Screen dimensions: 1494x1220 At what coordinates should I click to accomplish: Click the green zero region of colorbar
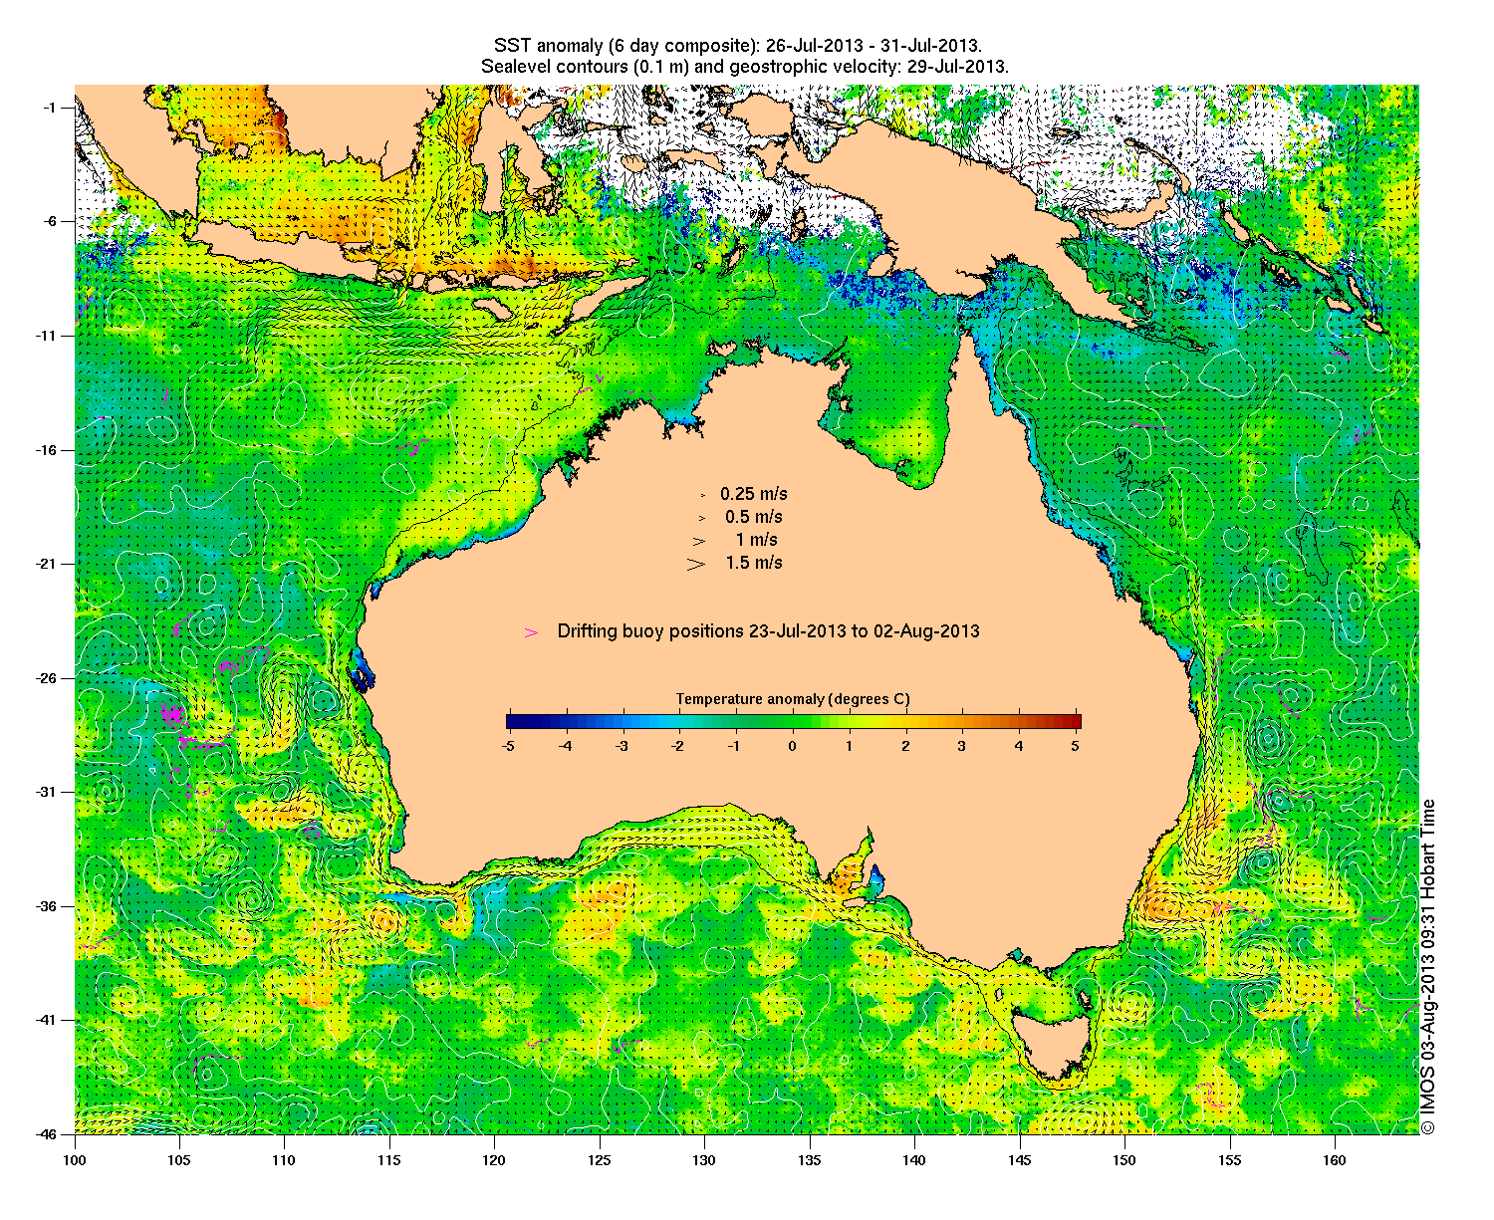coord(793,722)
